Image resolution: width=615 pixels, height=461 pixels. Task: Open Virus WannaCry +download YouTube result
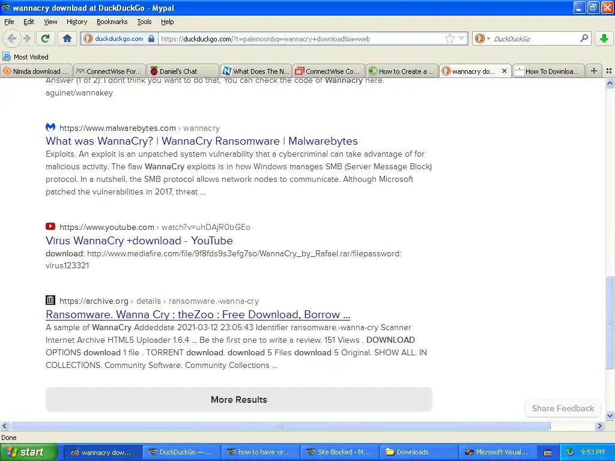[x=139, y=241]
